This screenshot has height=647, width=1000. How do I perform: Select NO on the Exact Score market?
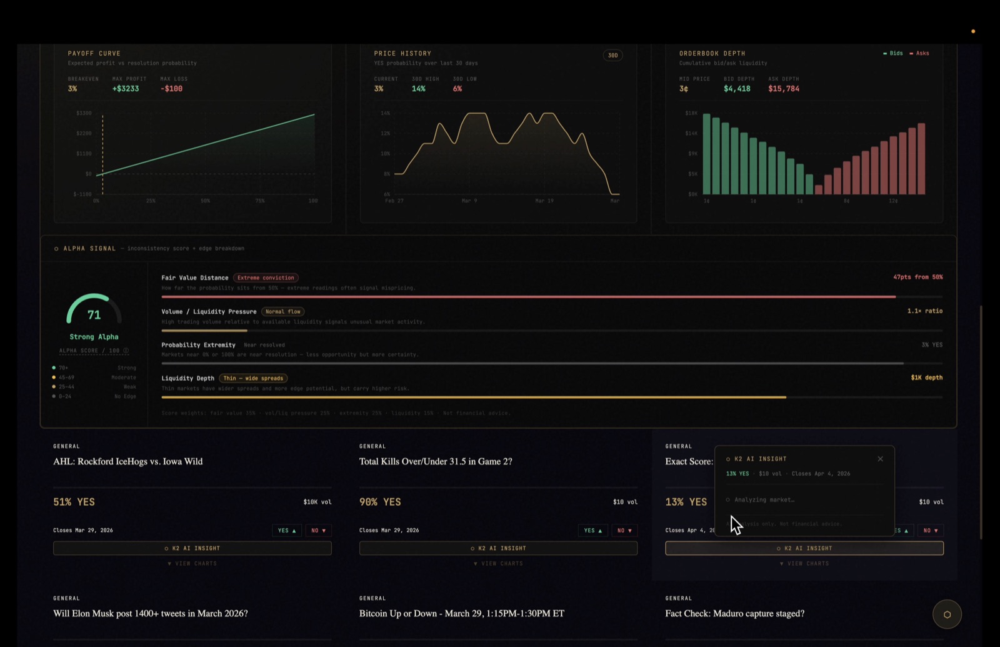click(931, 531)
